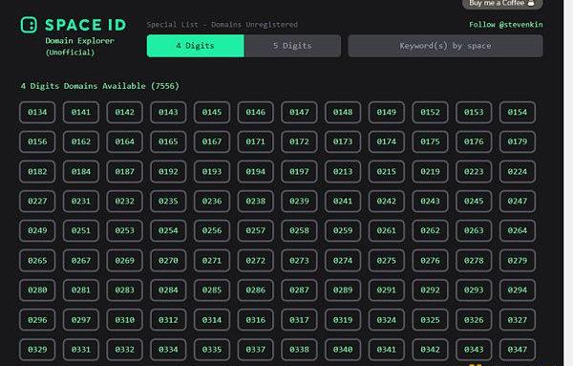Open the Follow @stevenkin link

(506, 25)
